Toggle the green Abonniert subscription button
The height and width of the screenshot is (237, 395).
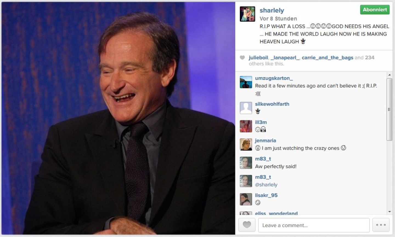[375, 10]
